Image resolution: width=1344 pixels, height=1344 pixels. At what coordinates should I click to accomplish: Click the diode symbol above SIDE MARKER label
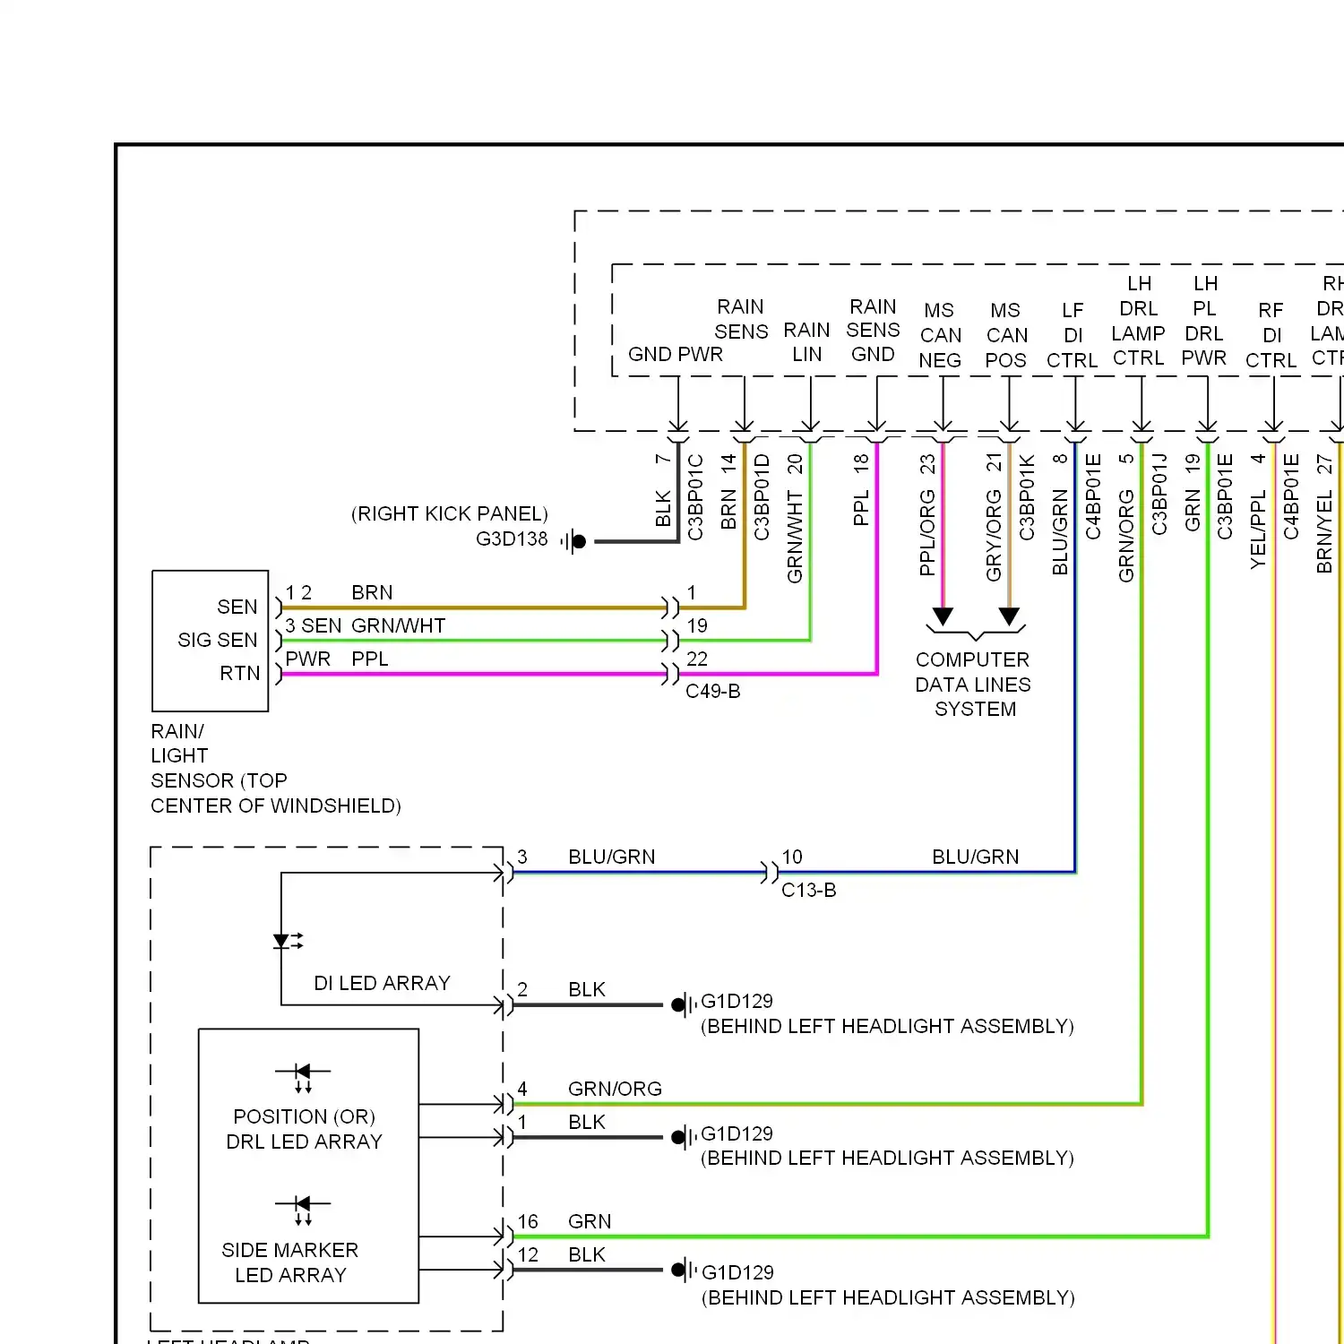tap(303, 1210)
